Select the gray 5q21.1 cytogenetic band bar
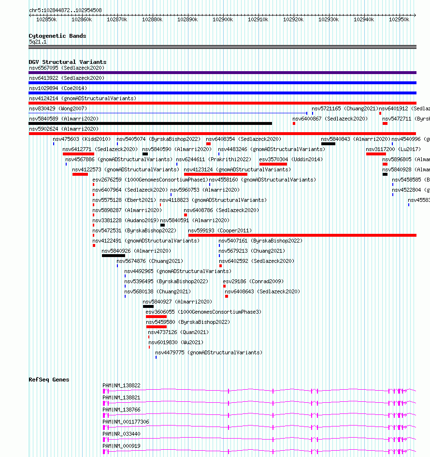 [x=223, y=47]
